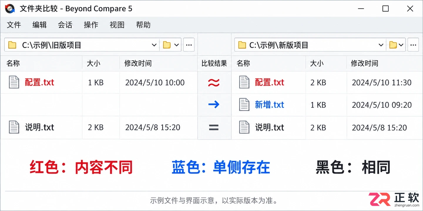Viewport: 423px width, 211px height.
Task: Click the file icon of 新增.txt
Action: pos(244,105)
